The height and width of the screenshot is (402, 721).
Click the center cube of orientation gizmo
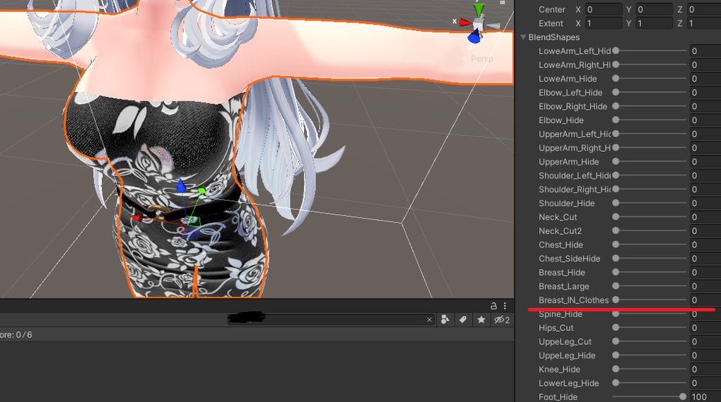coord(479,24)
